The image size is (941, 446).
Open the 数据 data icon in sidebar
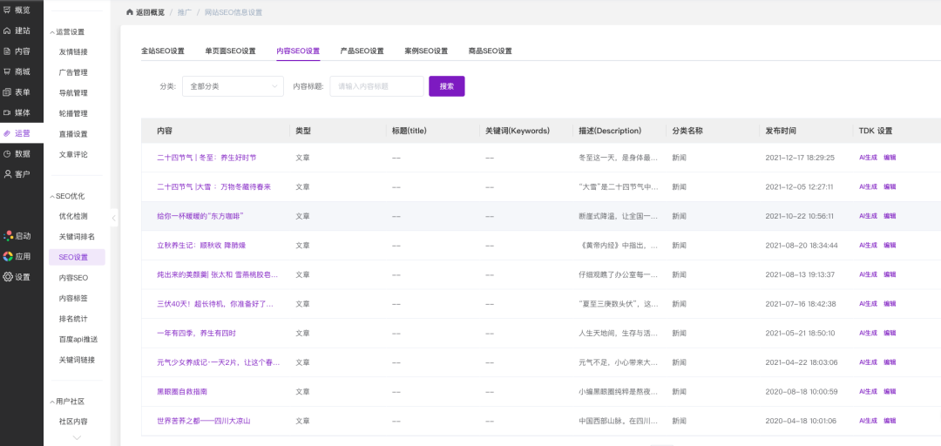click(8, 153)
